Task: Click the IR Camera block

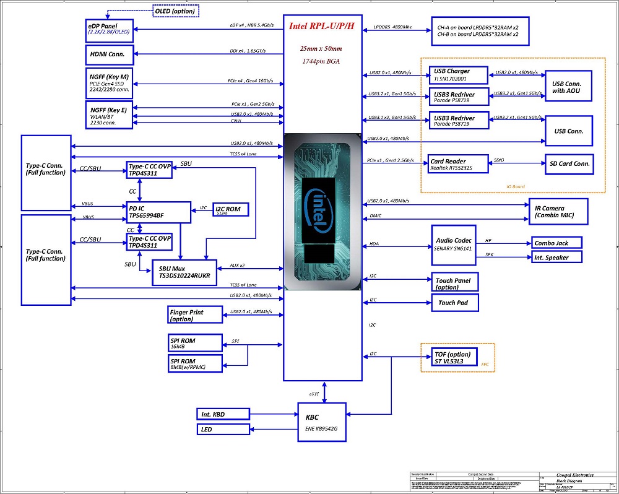Action: (x=557, y=210)
